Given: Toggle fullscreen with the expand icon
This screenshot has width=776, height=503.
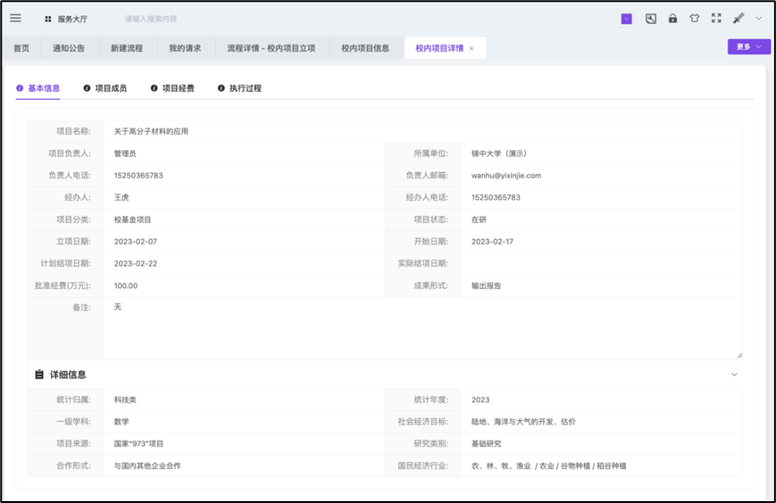Looking at the screenshot, I should (716, 19).
